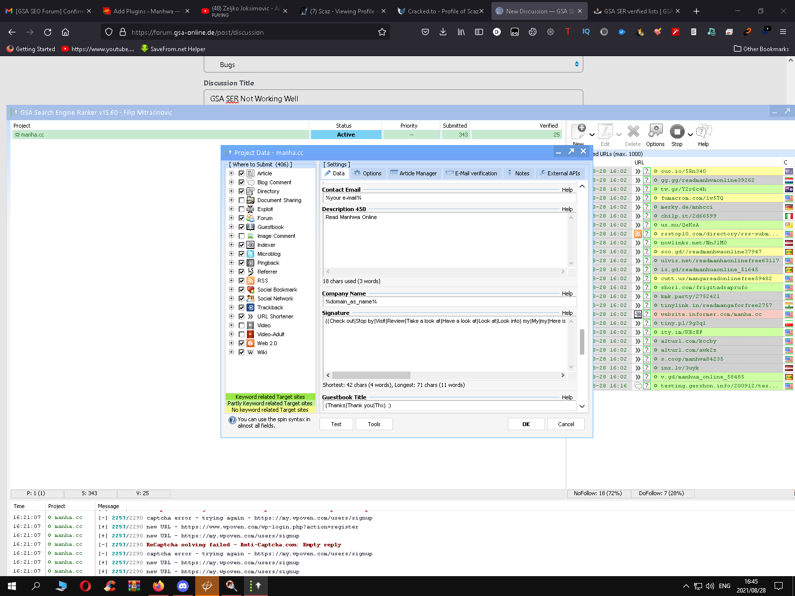Expand the Directory tree node

point(231,191)
